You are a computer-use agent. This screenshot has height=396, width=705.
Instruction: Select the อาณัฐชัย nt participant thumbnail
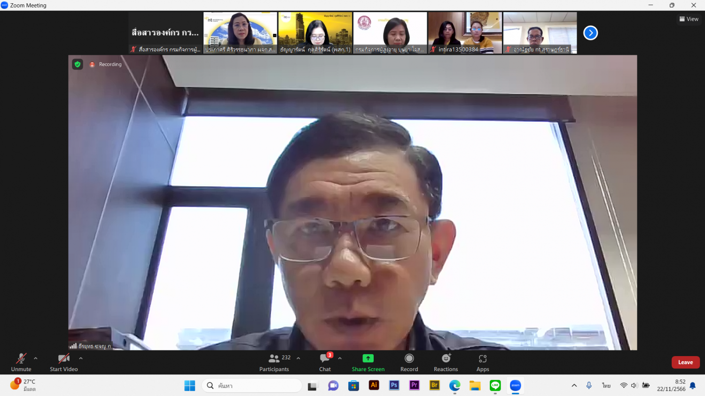pos(540,33)
